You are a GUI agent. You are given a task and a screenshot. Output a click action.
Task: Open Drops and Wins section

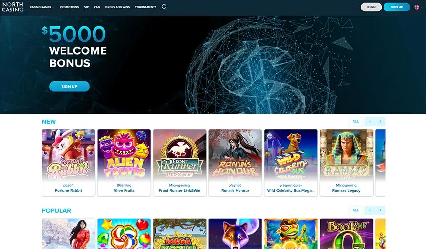tap(117, 7)
